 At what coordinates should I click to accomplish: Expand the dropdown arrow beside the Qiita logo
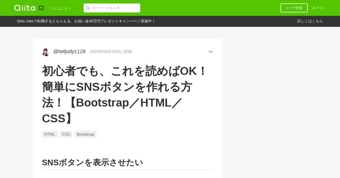pyautogui.click(x=41, y=8)
